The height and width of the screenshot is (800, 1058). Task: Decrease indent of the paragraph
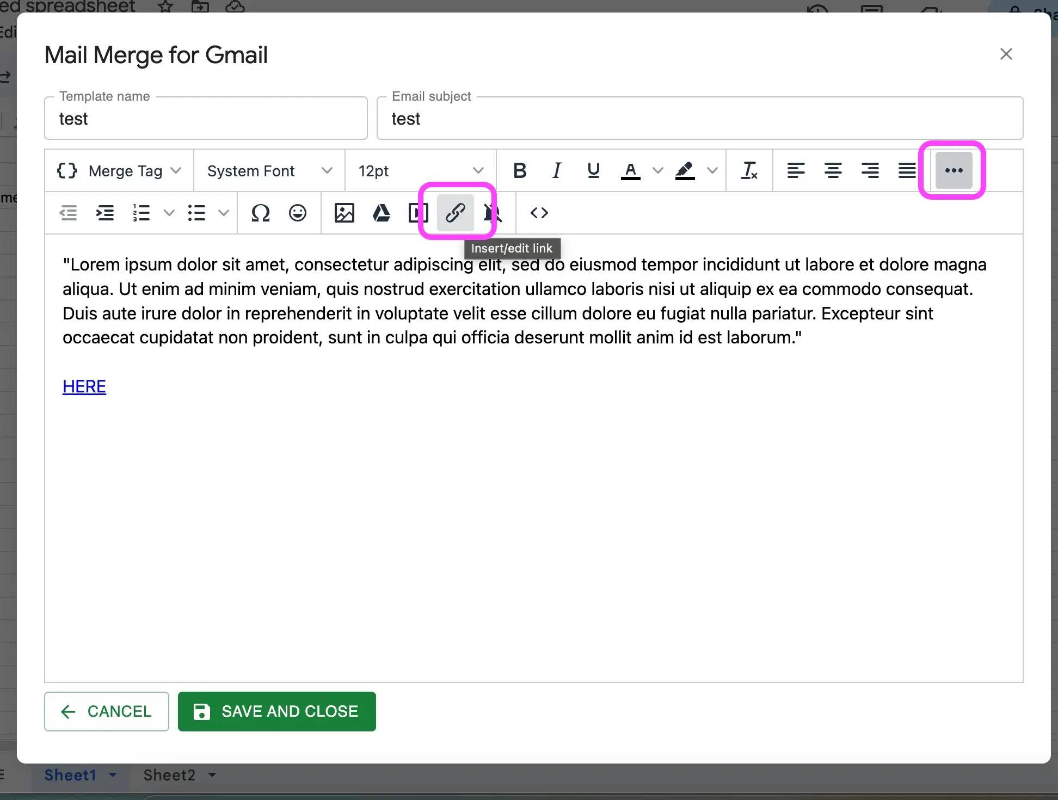click(68, 213)
